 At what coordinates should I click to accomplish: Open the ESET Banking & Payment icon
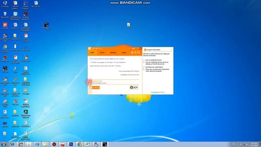(15, 16)
